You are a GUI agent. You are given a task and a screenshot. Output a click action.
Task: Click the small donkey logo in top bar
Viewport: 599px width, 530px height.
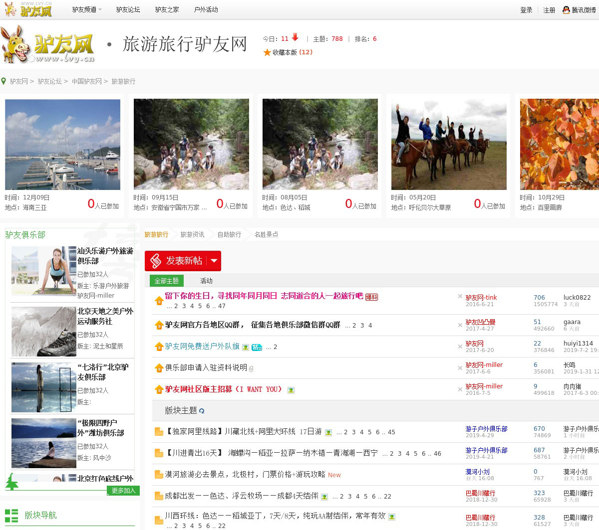(x=10, y=9)
